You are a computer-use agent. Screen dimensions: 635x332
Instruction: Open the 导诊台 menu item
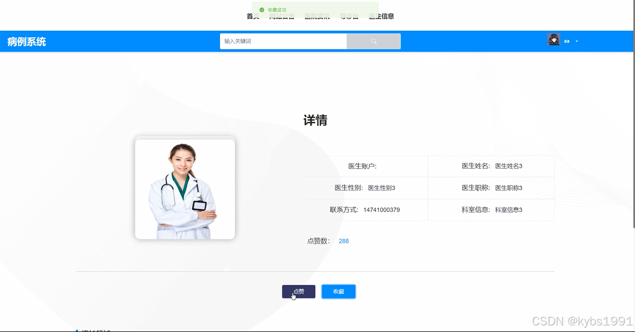(349, 16)
